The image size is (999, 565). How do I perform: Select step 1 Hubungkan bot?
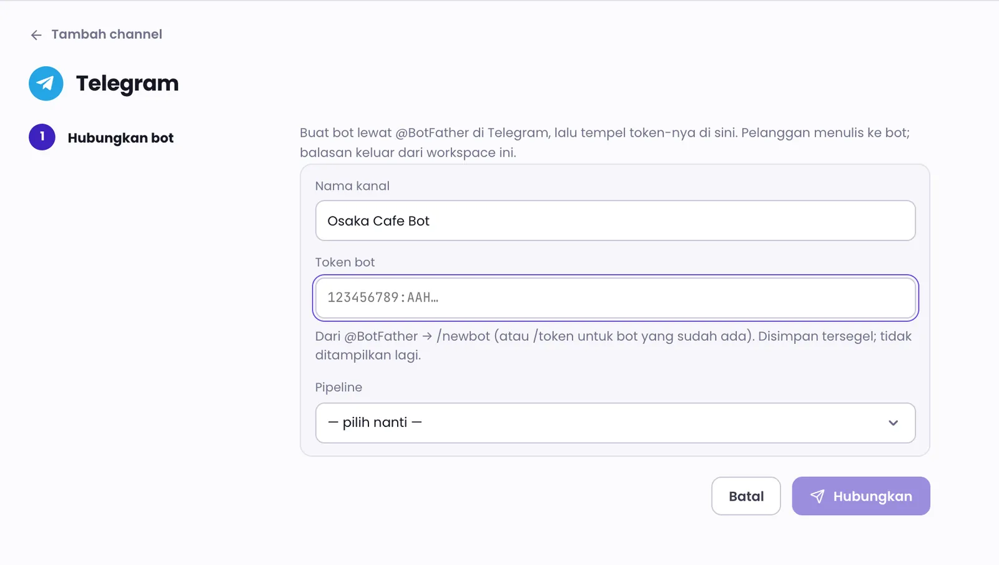[101, 137]
